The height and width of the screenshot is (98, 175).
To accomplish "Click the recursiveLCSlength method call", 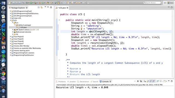I will [103, 43].
